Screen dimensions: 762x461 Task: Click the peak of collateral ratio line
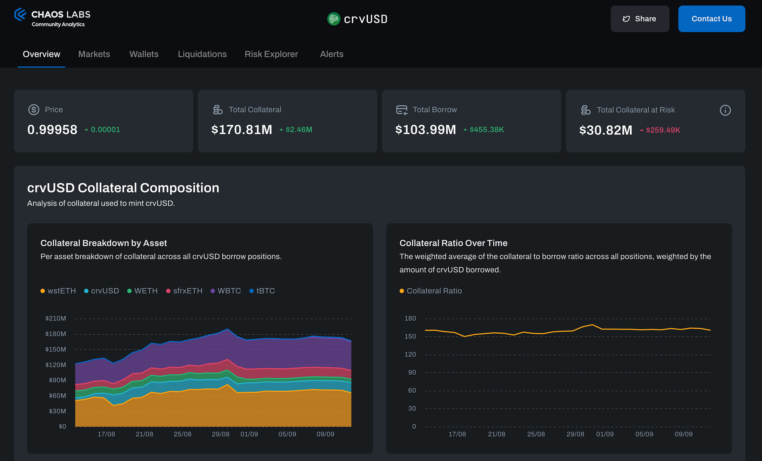tap(592, 325)
